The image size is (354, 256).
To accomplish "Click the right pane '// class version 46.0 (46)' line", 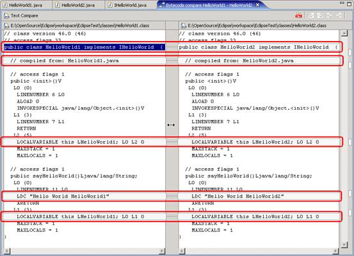I will (220, 33).
